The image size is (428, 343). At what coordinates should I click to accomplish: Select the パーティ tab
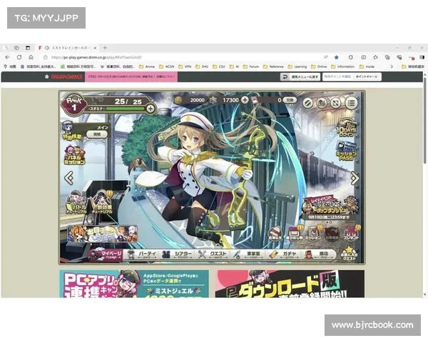pyautogui.click(x=142, y=254)
